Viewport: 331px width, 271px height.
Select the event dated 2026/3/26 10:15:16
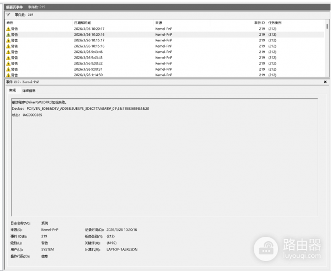tap(164, 46)
